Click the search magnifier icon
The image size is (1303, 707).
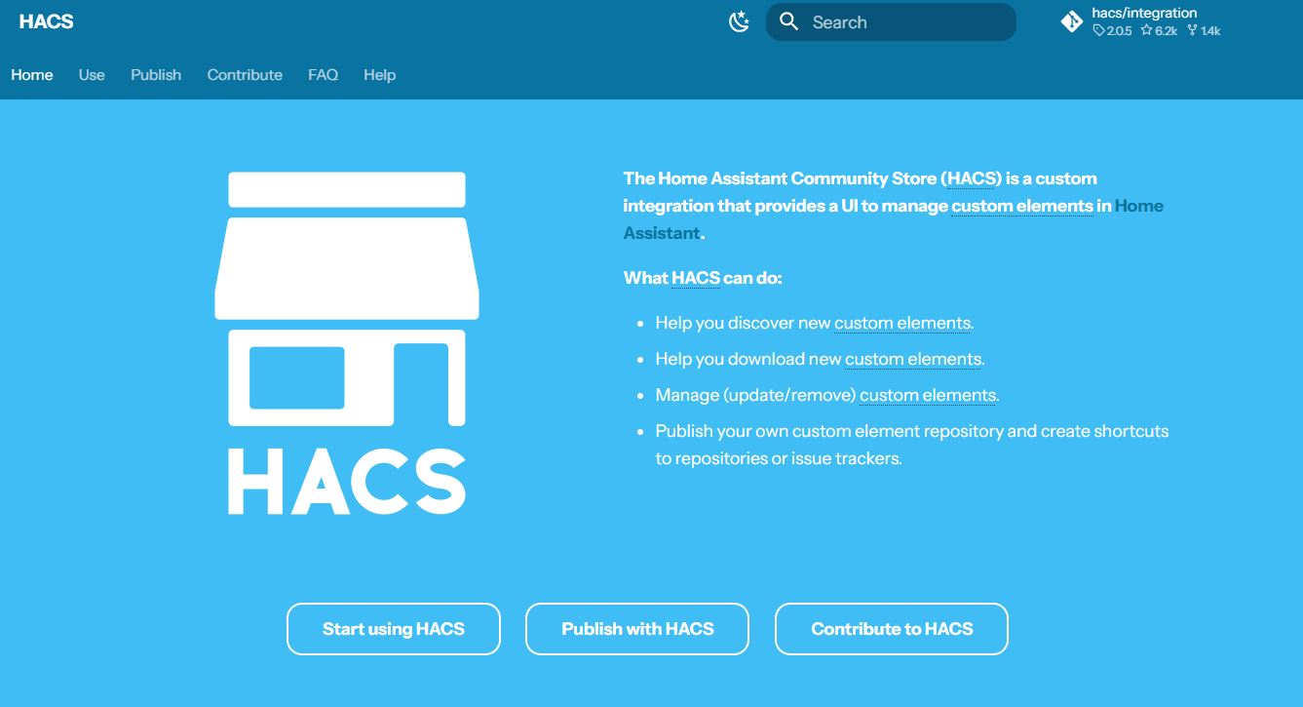pos(788,20)
